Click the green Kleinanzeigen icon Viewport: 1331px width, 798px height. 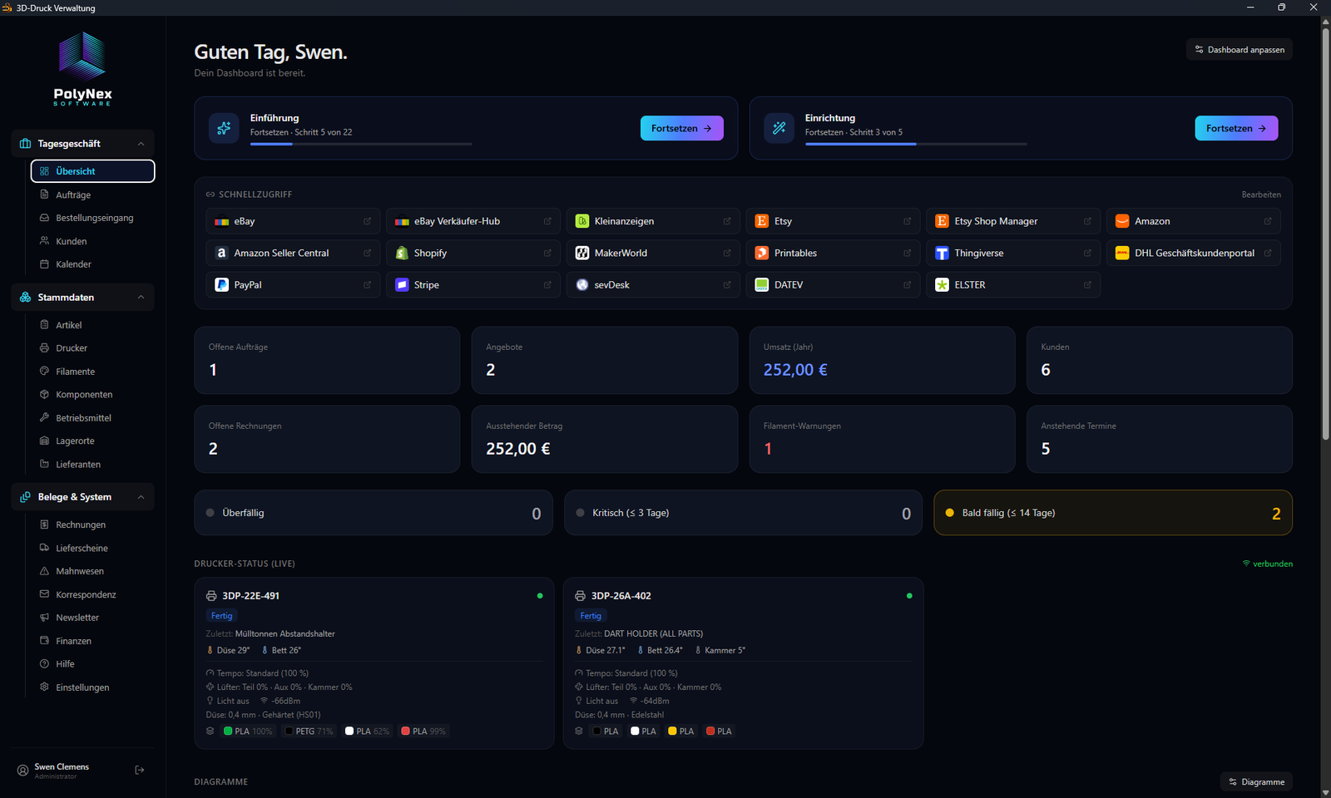pos(582,221)
